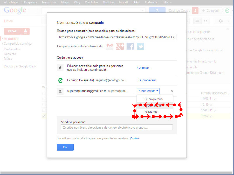Click + Compartir button in header
The width and height of the screenshot is (234, 175).
point(211,10)
